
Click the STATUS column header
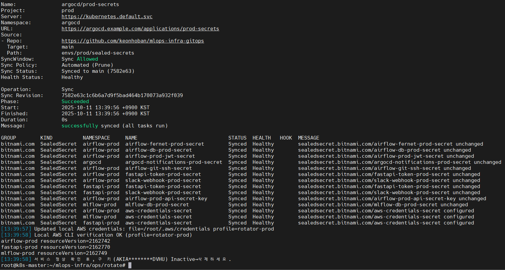tap(237, 138)
